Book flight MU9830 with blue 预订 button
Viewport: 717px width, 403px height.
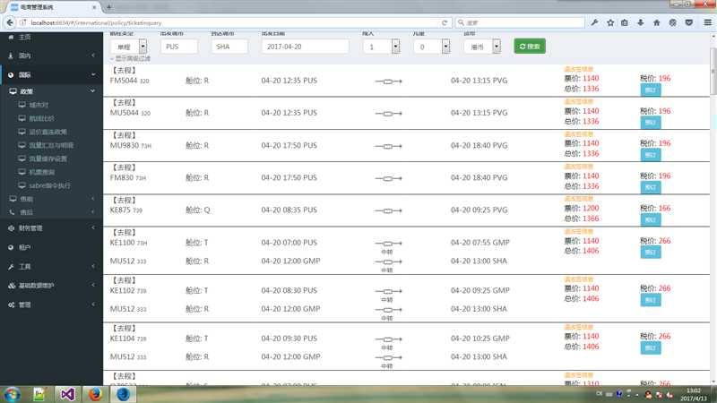click(x=651, y=155)
